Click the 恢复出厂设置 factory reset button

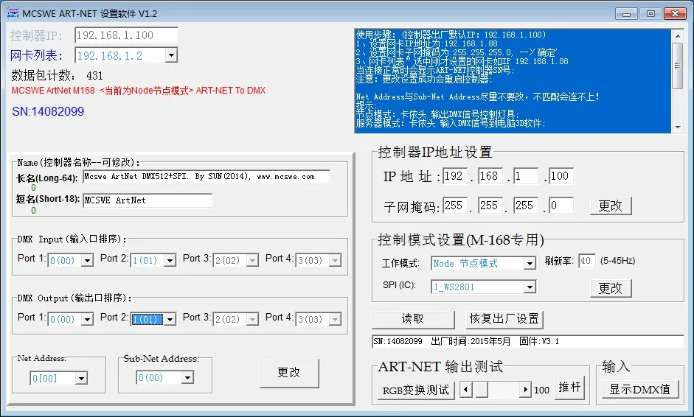pyautogui.click(x=504, y=319)
